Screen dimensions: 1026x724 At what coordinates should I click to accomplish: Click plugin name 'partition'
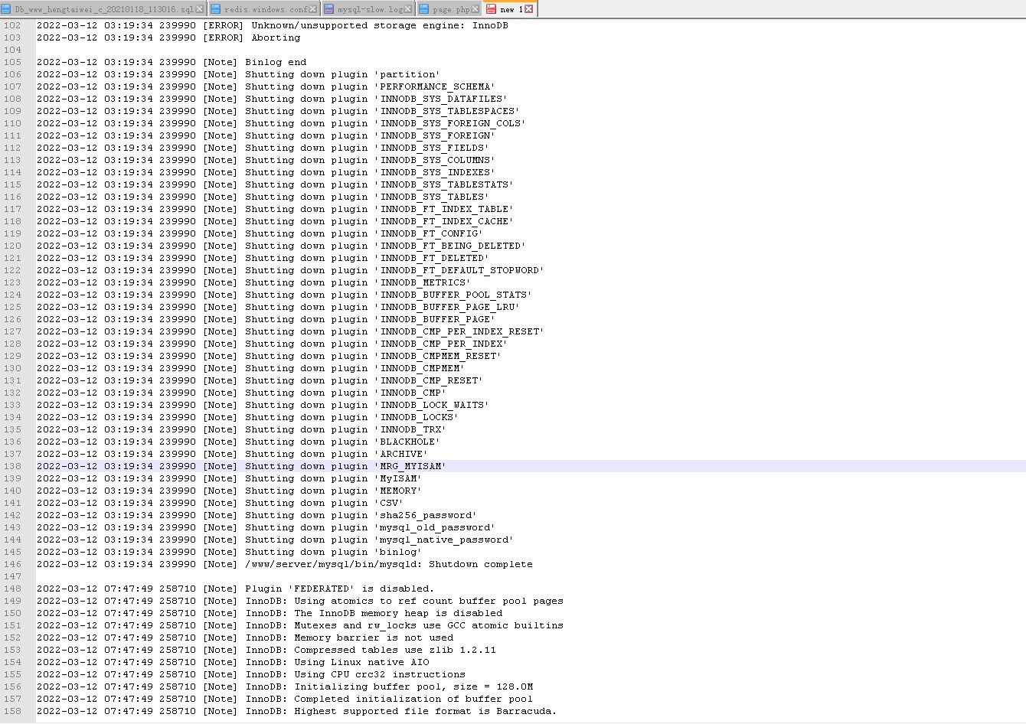(x=407, y=74)
